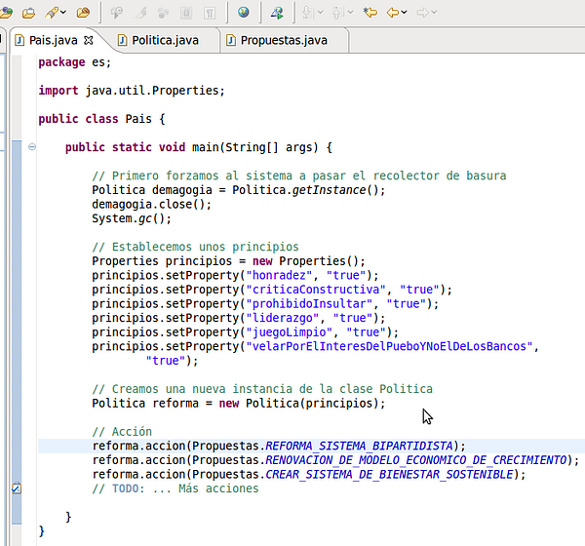Open the Back history dropdown arrow
Image resolution: width=585 pixels, height=546 pixels.
click(405, 13)
